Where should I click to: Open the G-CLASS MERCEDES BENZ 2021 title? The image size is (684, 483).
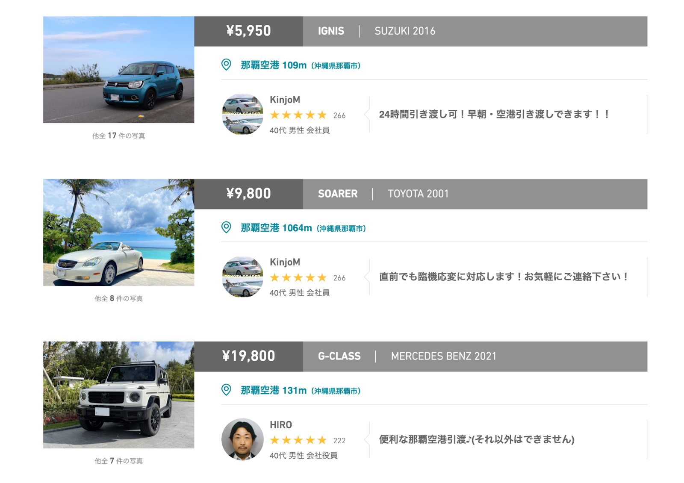(475, 356)
